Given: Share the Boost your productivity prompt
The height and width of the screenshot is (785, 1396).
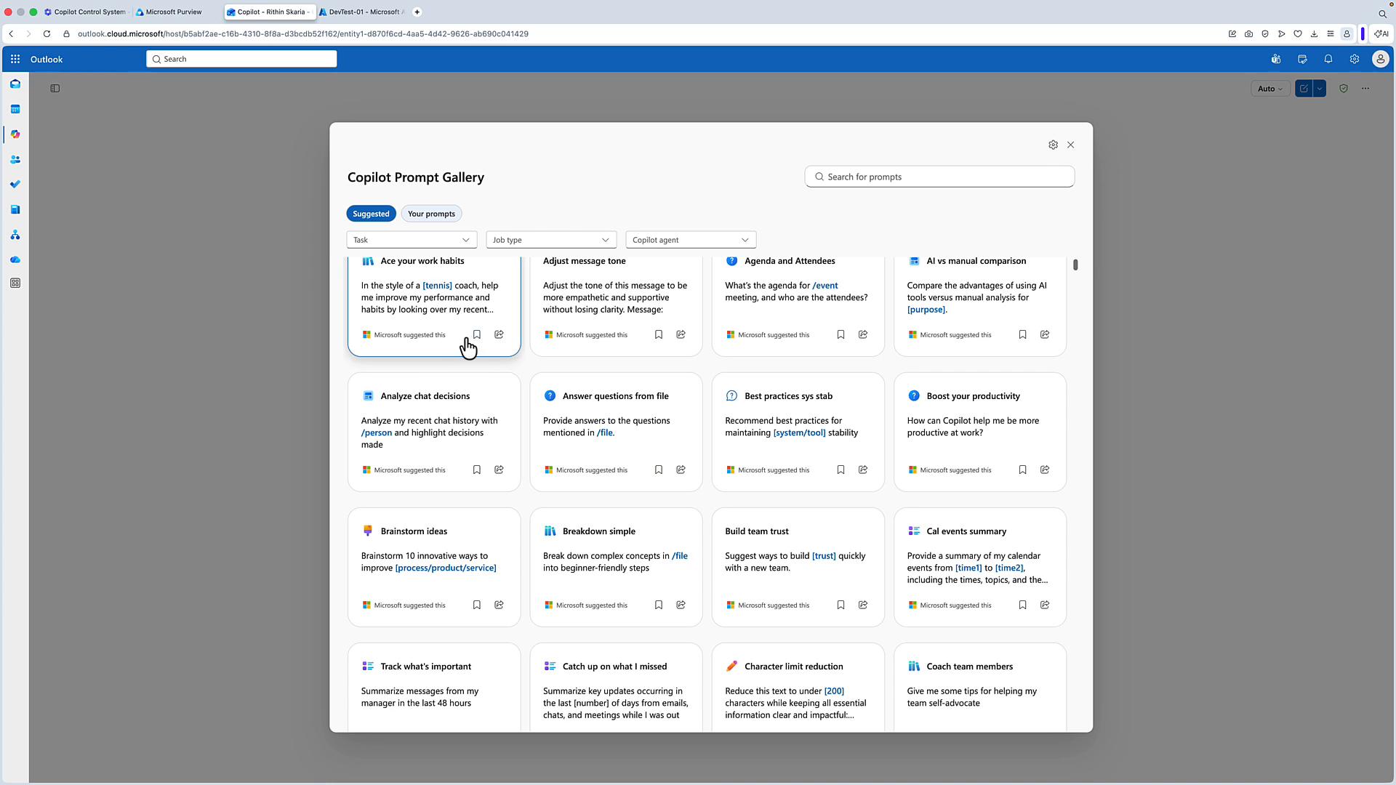Looking at the screenshot, I should (1045, 470).
